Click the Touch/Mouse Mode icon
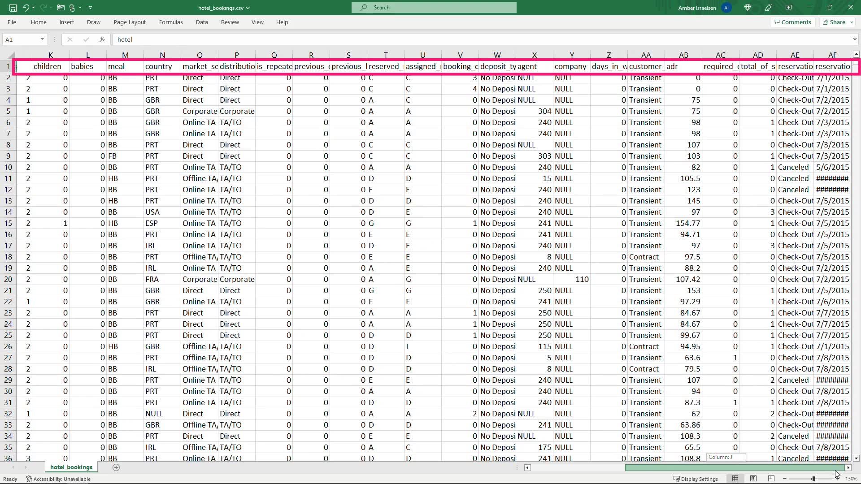Image resolution: width=861 pixels, height=484 pixels. click(72, 8)
